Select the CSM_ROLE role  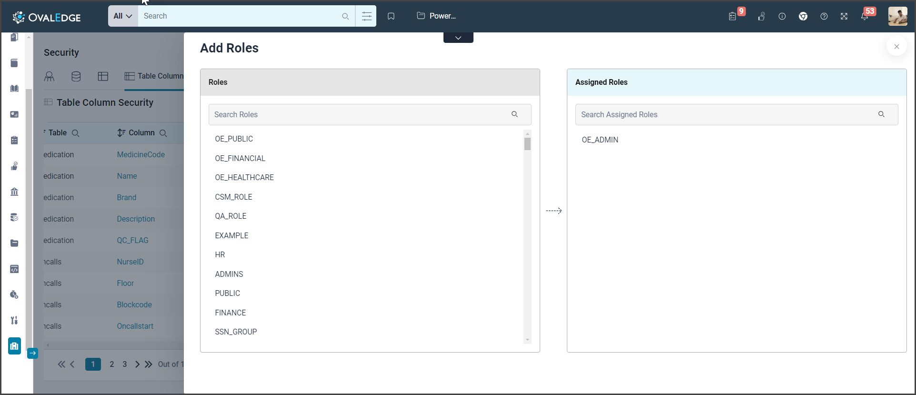tap(233, 197)
